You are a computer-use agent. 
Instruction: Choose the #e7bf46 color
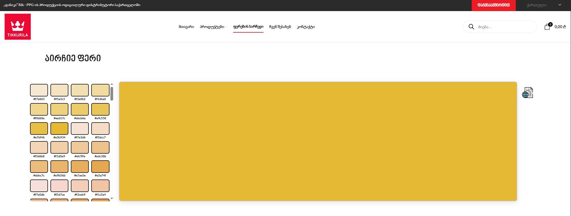39,129
